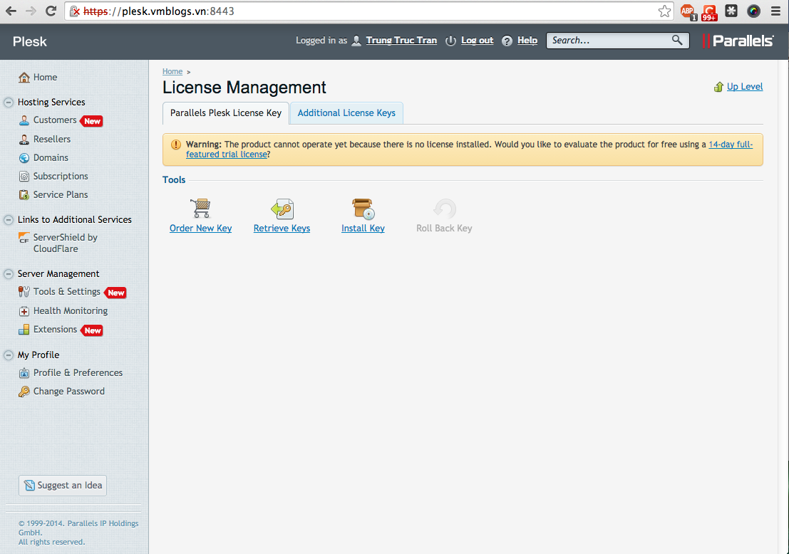This screenshot has height=554, width=789.
Task: Click the Log out link
Action: coord(477,41)
